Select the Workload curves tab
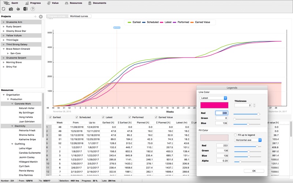293x183 pixels. coord(79,16)
